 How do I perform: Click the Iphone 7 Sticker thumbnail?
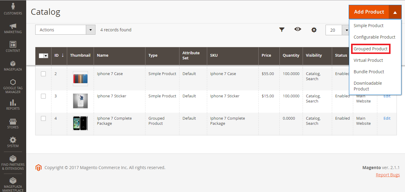[80, 101]
